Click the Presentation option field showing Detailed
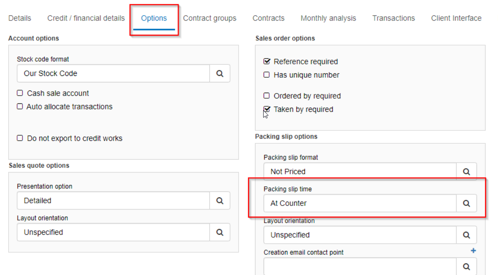 point(113,201)
